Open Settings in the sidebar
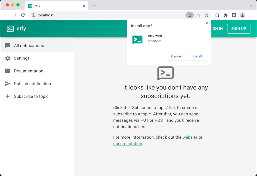 point(22,58)
